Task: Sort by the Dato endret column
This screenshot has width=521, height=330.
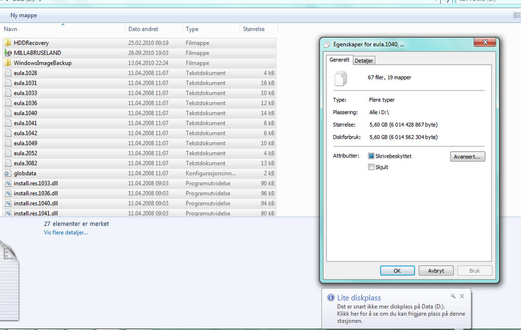Action: 154,29
